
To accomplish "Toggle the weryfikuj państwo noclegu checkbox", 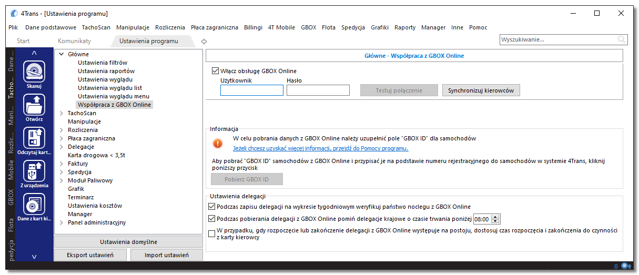I will coord(212,207).
